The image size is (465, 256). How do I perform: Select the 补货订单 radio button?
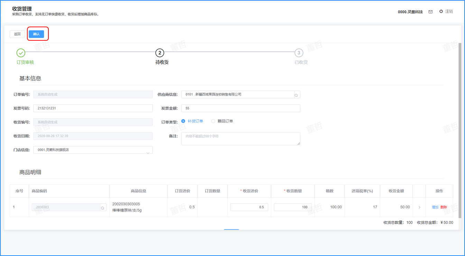[184, 121]
